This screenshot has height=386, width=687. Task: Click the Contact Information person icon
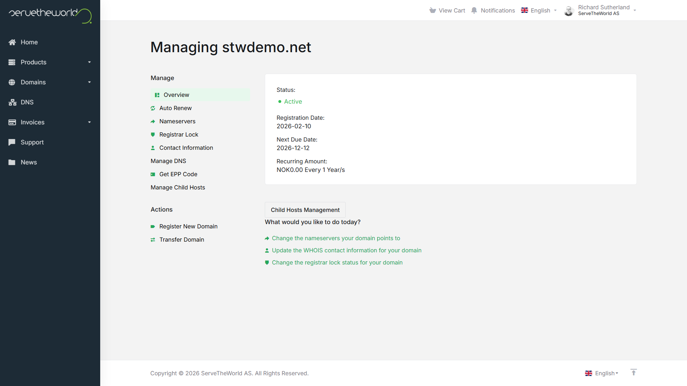click(153, 148)
